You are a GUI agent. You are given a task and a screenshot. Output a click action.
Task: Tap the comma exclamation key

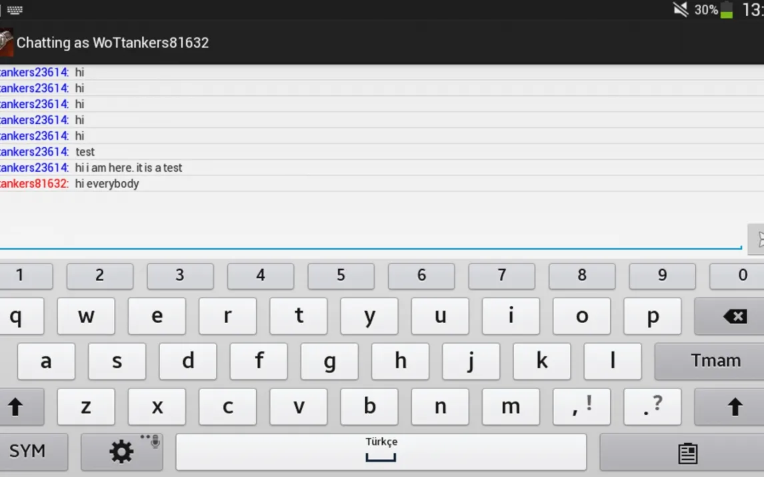[582, 407]
